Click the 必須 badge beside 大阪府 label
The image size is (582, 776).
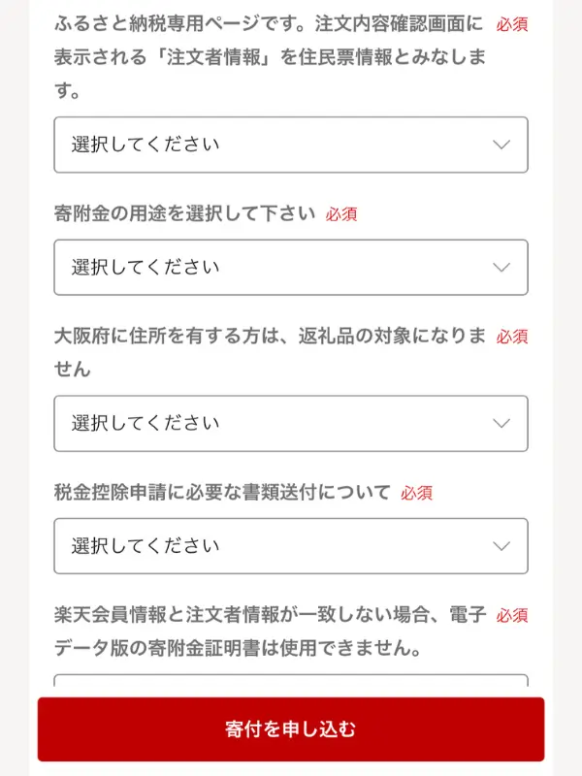512,337
